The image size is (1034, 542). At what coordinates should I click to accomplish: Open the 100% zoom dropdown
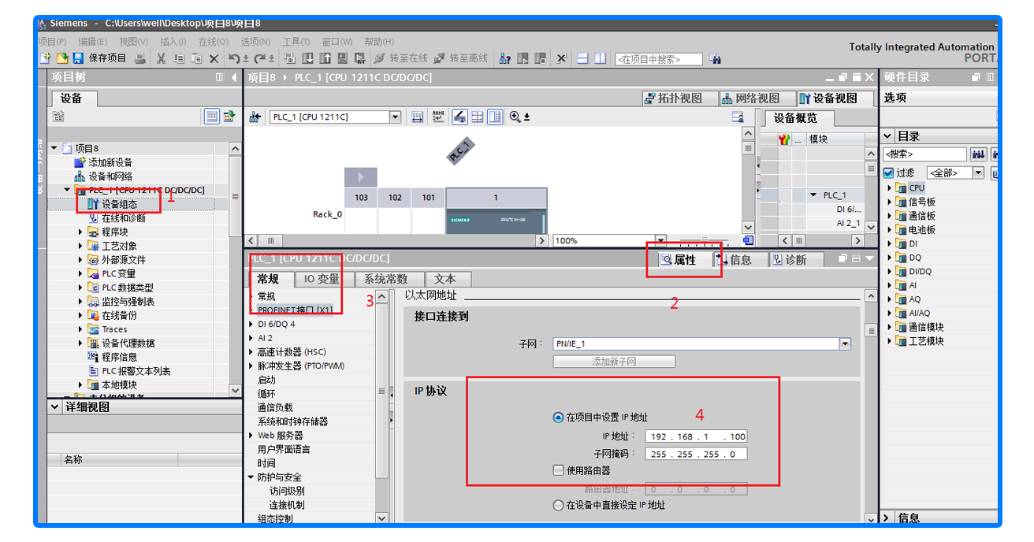click(x=660, y=240)
